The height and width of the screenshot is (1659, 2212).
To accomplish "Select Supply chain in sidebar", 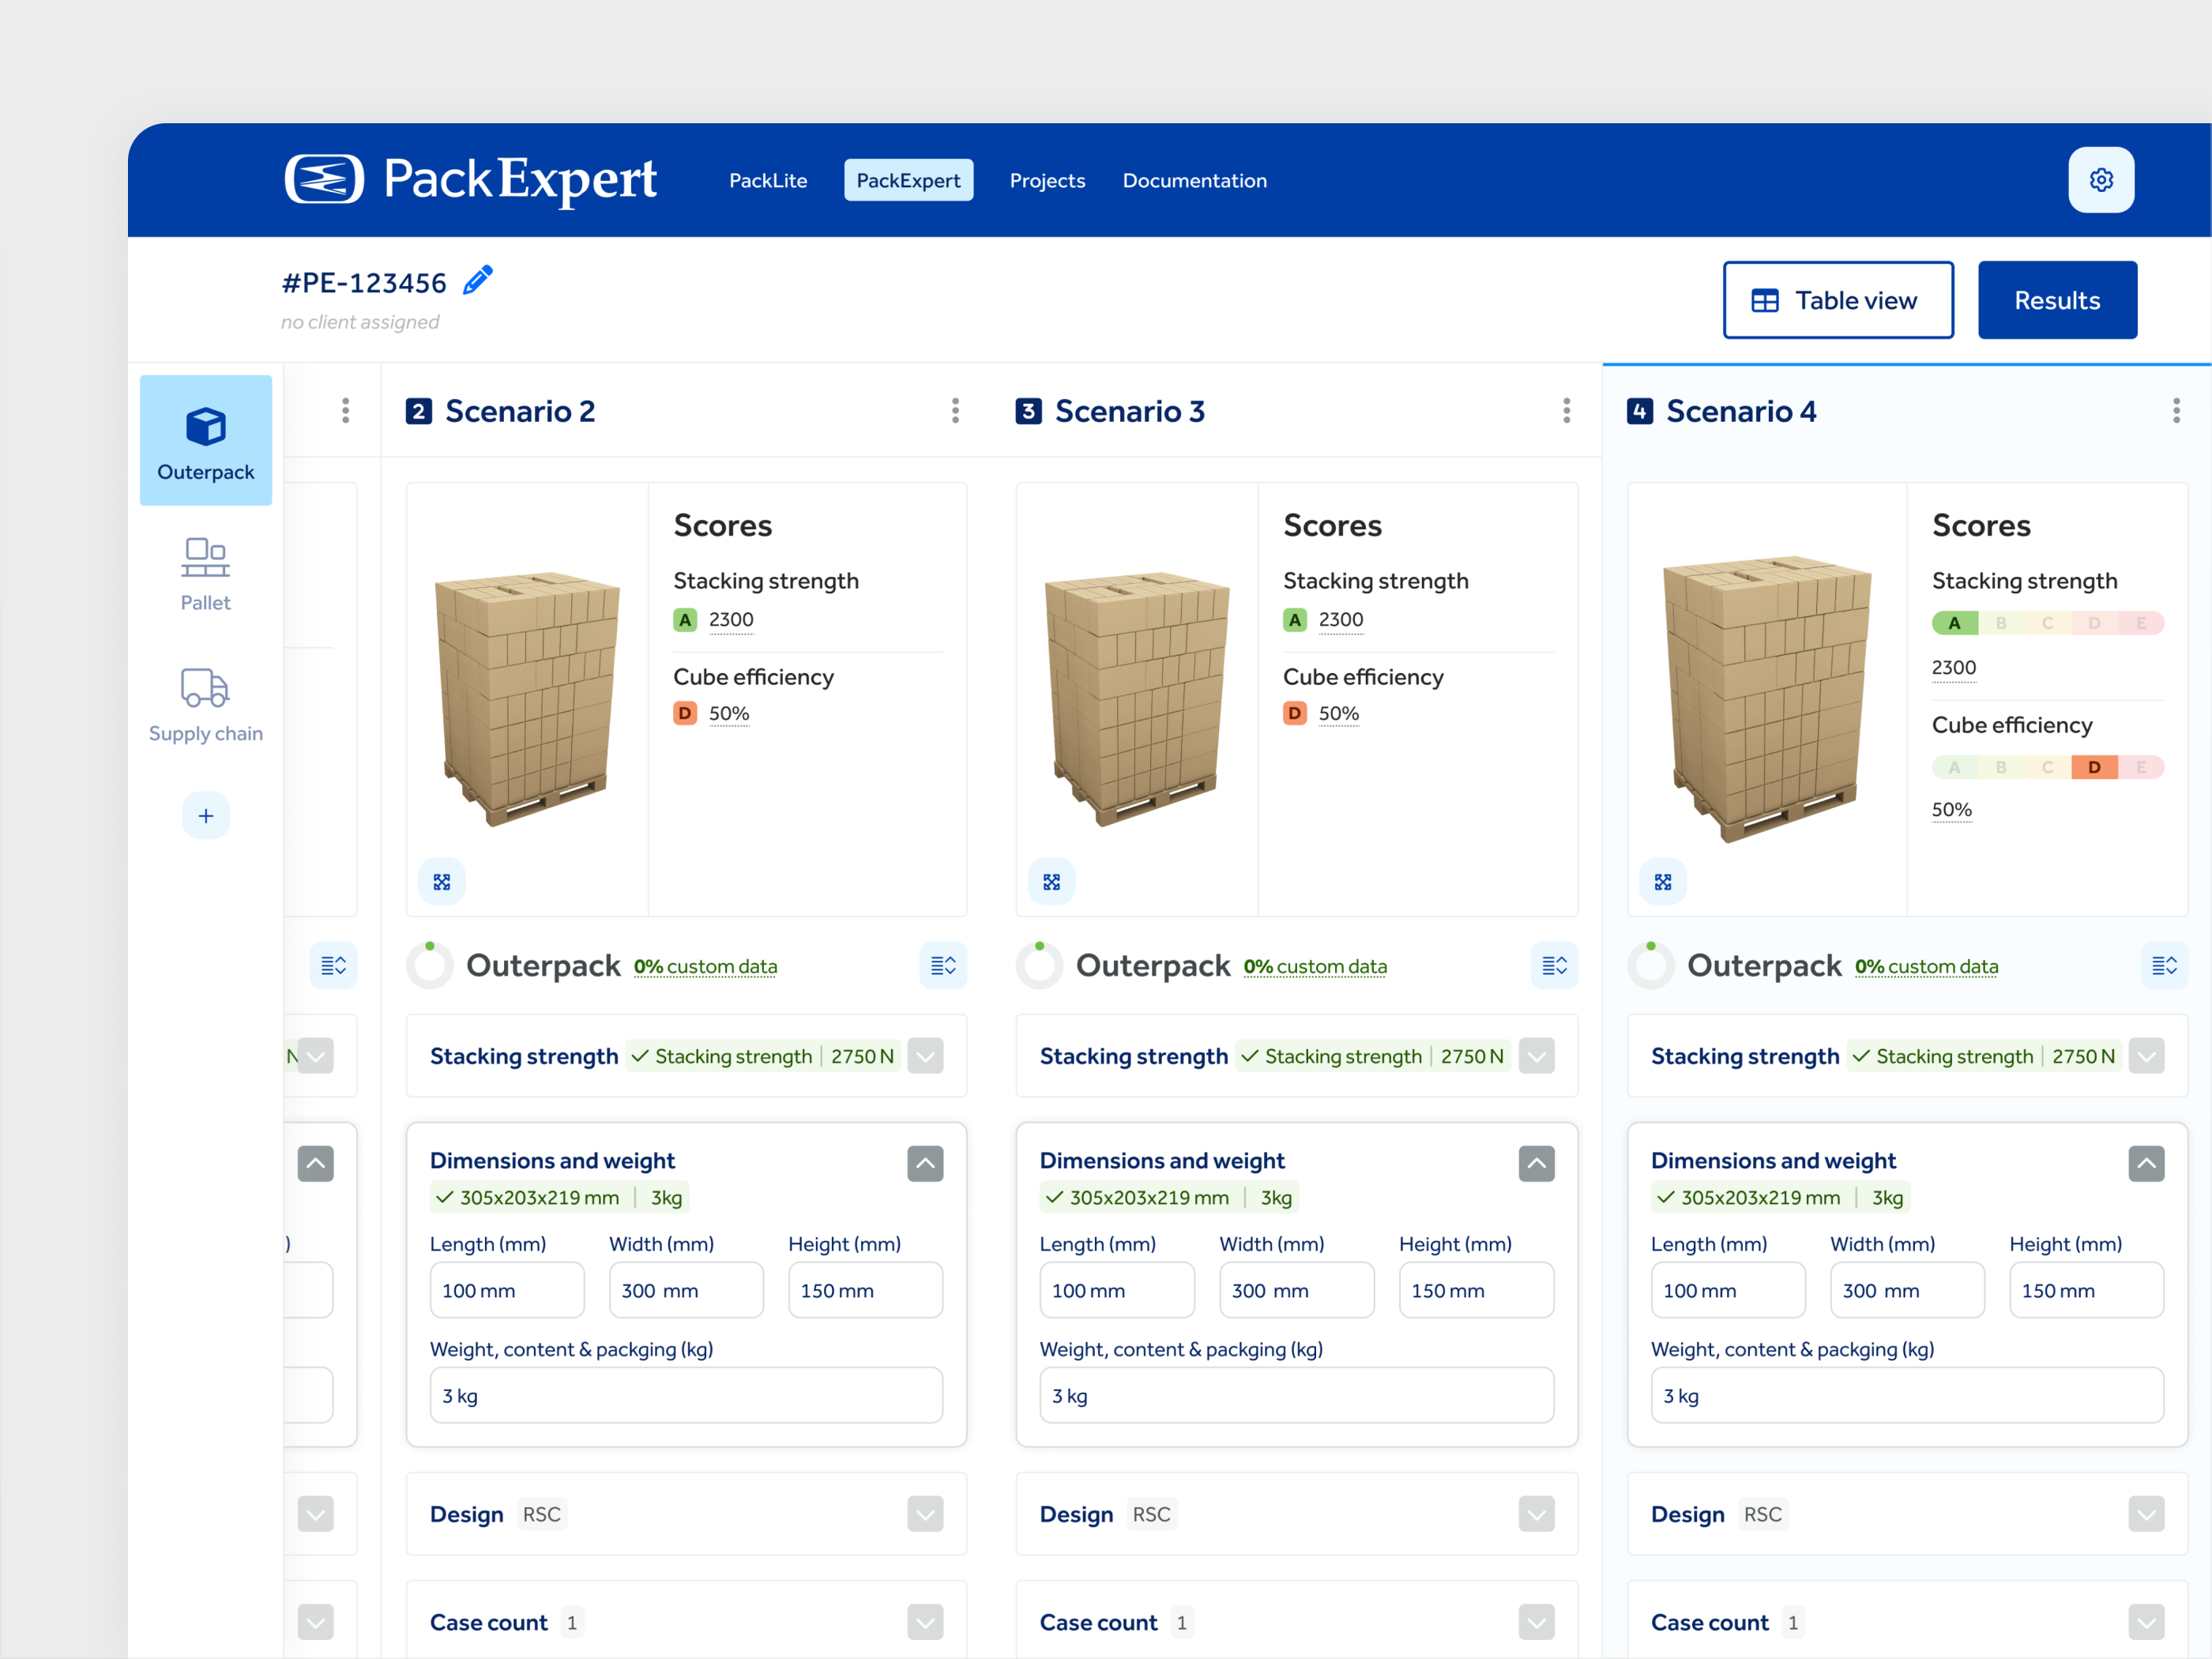I will pos(206,705).
